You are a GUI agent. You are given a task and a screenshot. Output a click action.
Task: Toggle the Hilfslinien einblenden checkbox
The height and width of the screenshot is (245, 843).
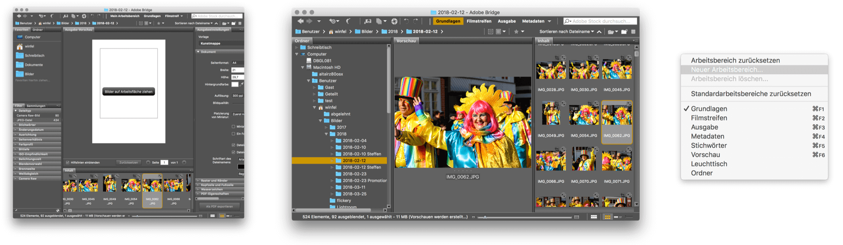(68, 163)
